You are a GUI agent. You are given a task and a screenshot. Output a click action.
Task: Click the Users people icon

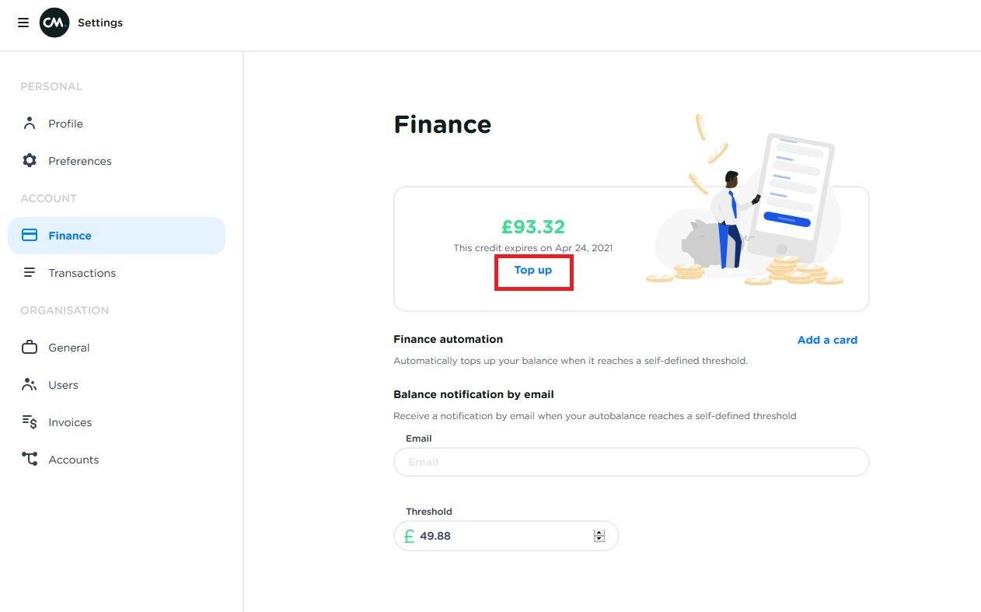[30, 385]
